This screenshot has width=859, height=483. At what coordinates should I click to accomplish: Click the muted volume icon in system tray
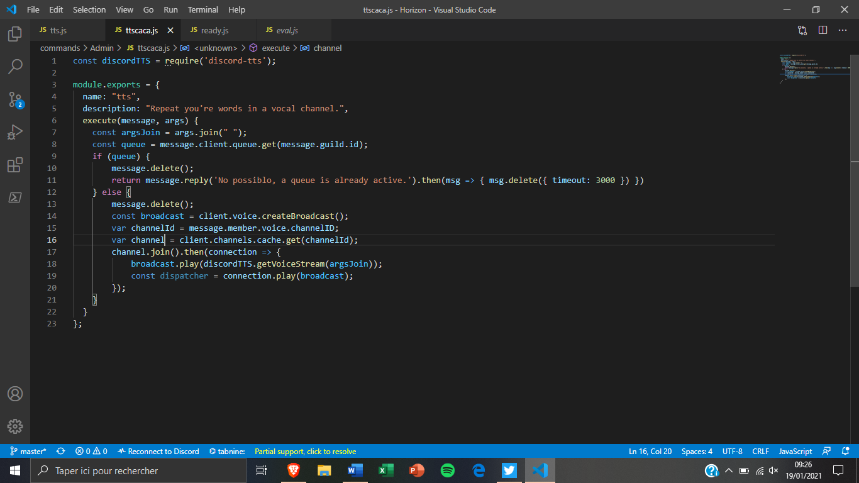point(773,470)
